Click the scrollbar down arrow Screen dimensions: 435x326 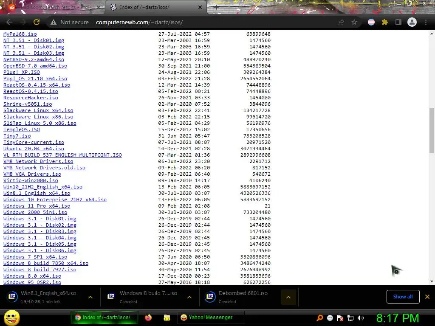pos(432,281)
